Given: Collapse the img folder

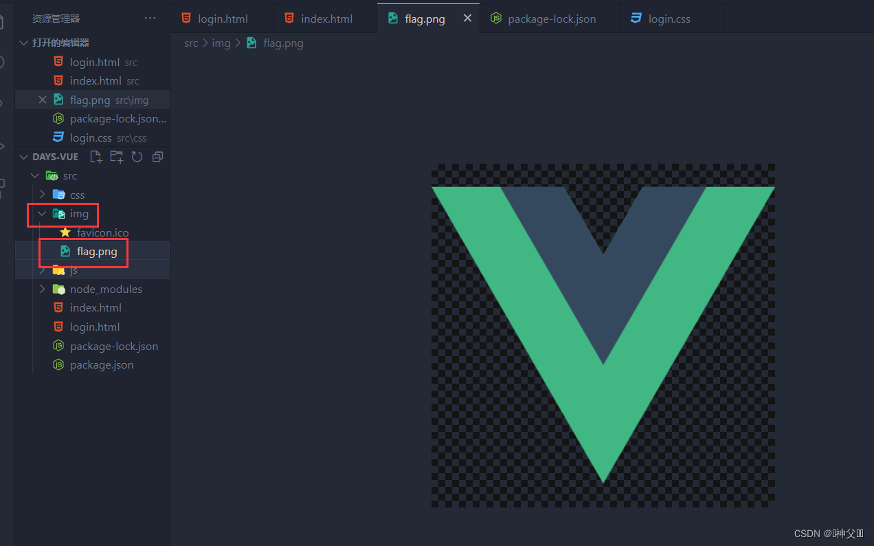Looking at the screenshot, I should [43, 214].
